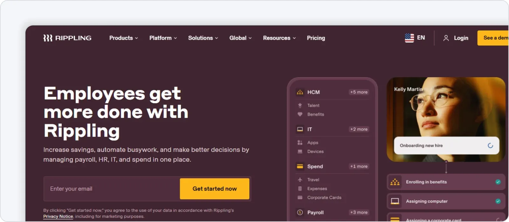Viewport: 509px width, 222px height.
Task: Click the Rippling logo
Action: click(x=66, y=38)
